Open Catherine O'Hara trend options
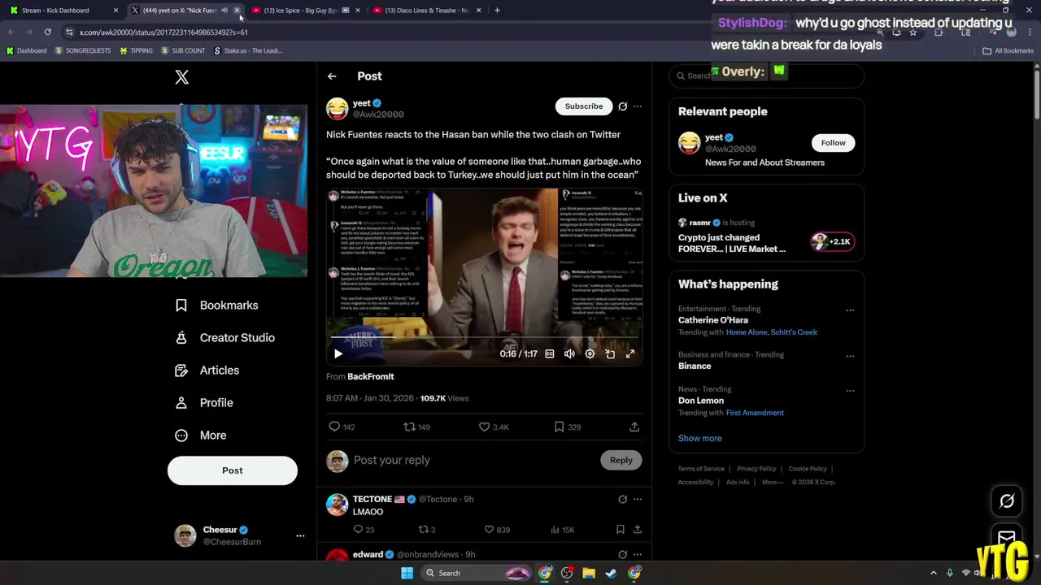The width and height of the screenshot is (1041, 585). [x=850, y=310]
